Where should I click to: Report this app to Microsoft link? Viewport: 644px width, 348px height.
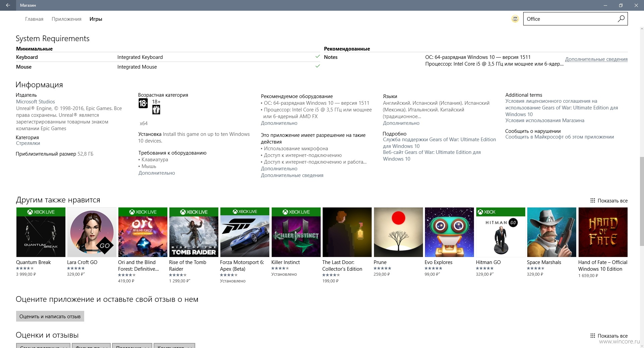tap(559, 137)
